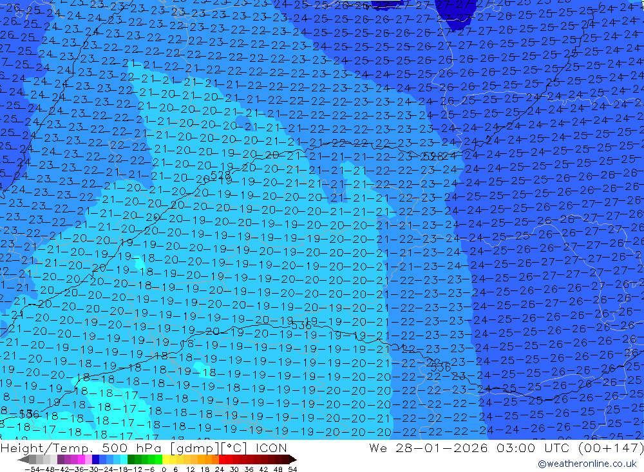The image size is (644, 472).
Task: Click the '(00+147)' forecast offset text
Action: tap(611, 448)
